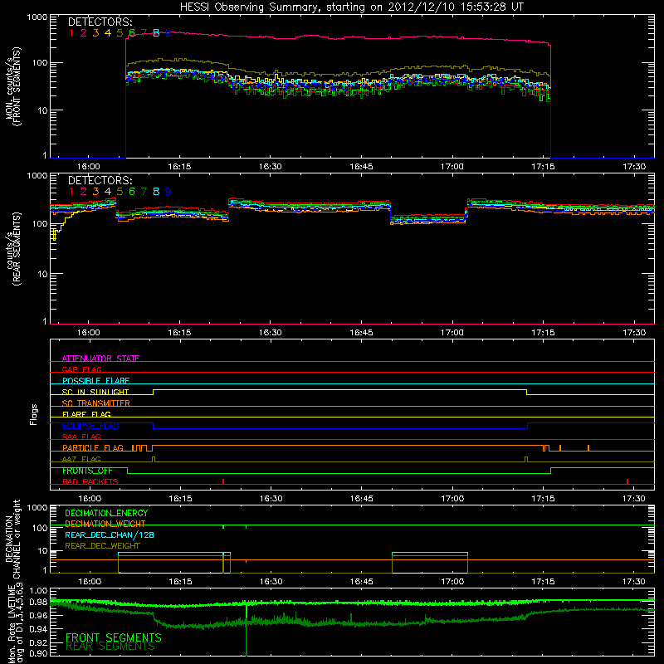The width and height of the screenshot is (664, 664).
Task: Click the REAR_DEC_CHAN/128 legend entry
Action: pos(110,535)
